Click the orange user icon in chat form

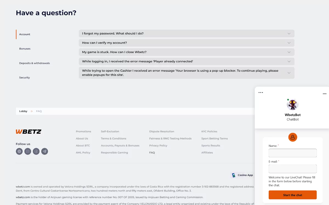293,137
